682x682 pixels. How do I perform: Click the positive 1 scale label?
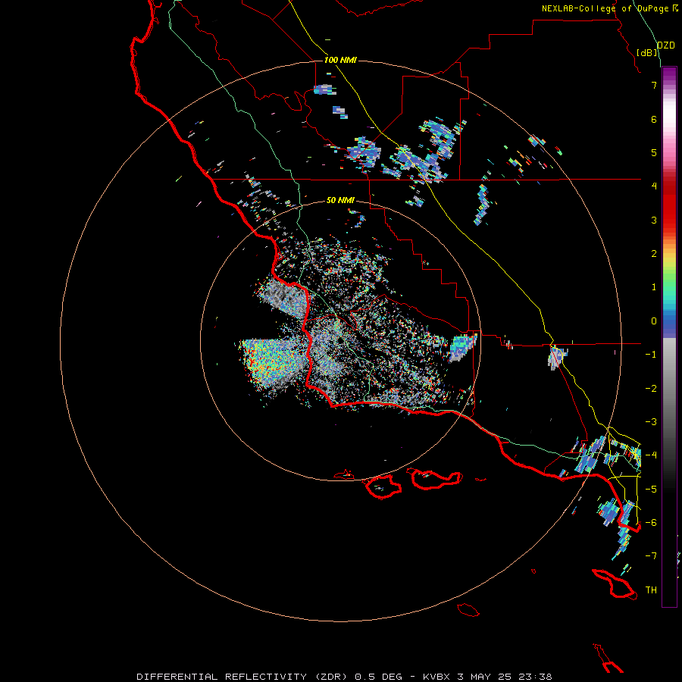654,287
